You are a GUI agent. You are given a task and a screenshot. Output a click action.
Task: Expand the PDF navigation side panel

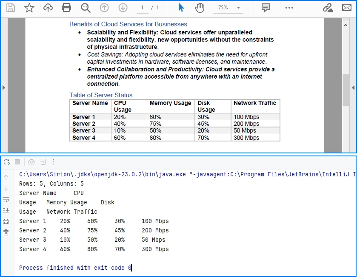[x=4, y=88]
